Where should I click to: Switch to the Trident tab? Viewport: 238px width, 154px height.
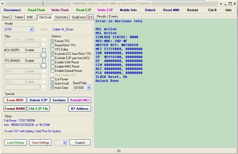[19, 17]
